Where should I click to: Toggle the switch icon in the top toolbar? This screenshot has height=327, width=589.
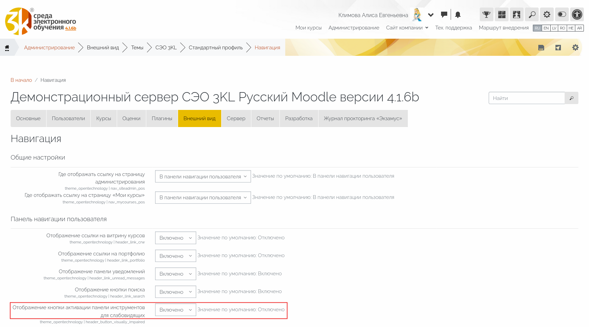[562, 14]
